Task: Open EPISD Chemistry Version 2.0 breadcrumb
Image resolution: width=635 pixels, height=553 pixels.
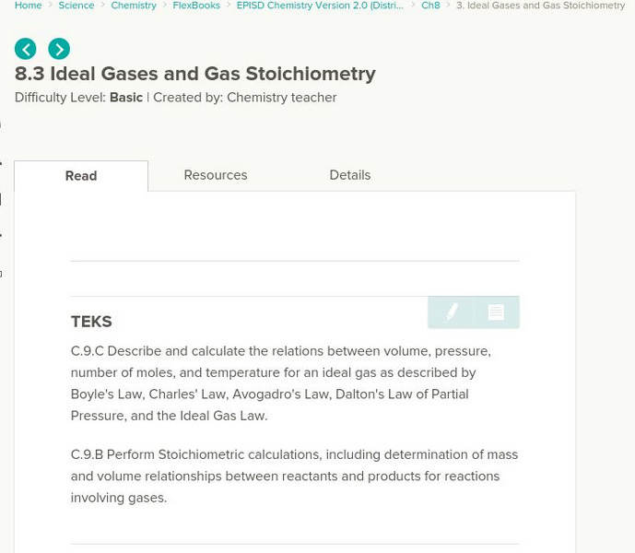Action: tap(320, 6)
